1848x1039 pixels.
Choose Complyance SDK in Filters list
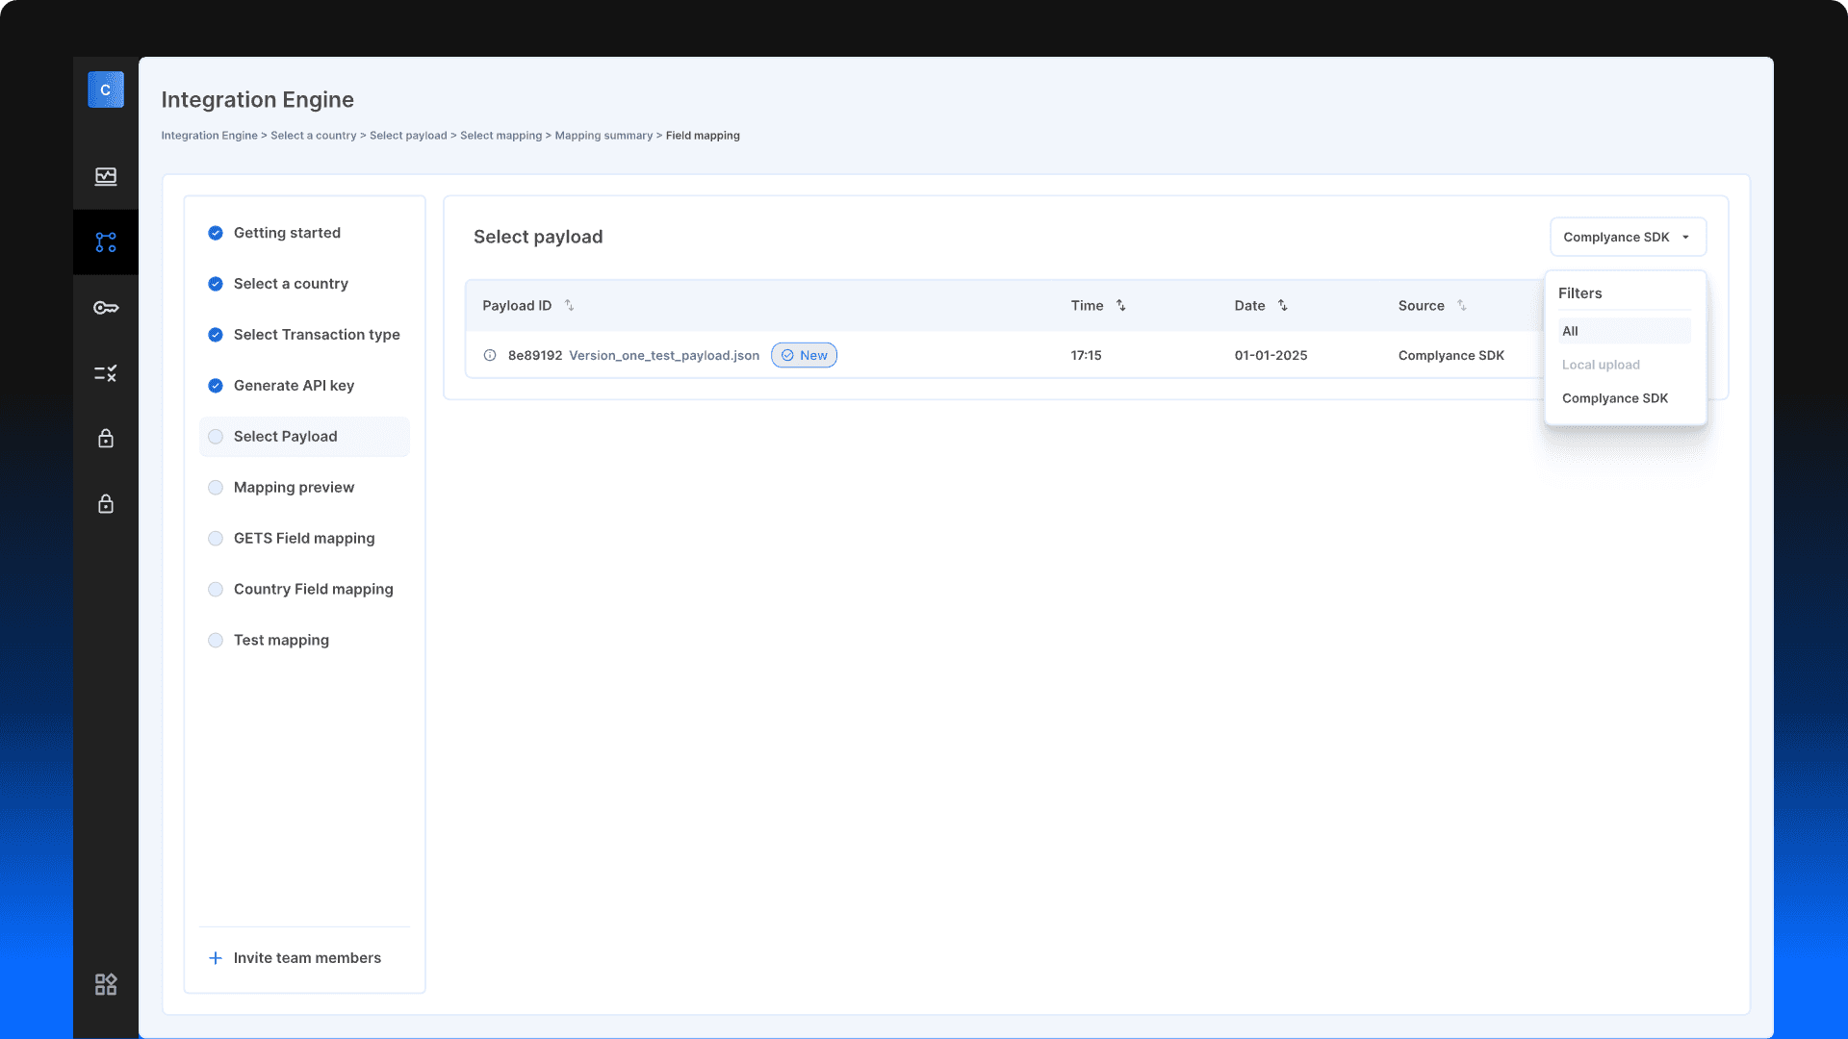point(1615,398)
